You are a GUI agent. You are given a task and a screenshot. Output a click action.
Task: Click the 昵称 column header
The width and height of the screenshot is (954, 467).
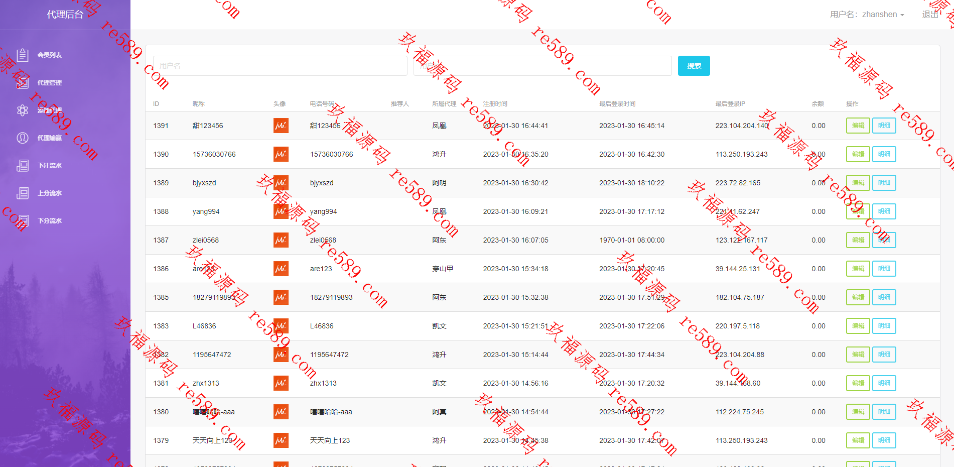[199, 104]
